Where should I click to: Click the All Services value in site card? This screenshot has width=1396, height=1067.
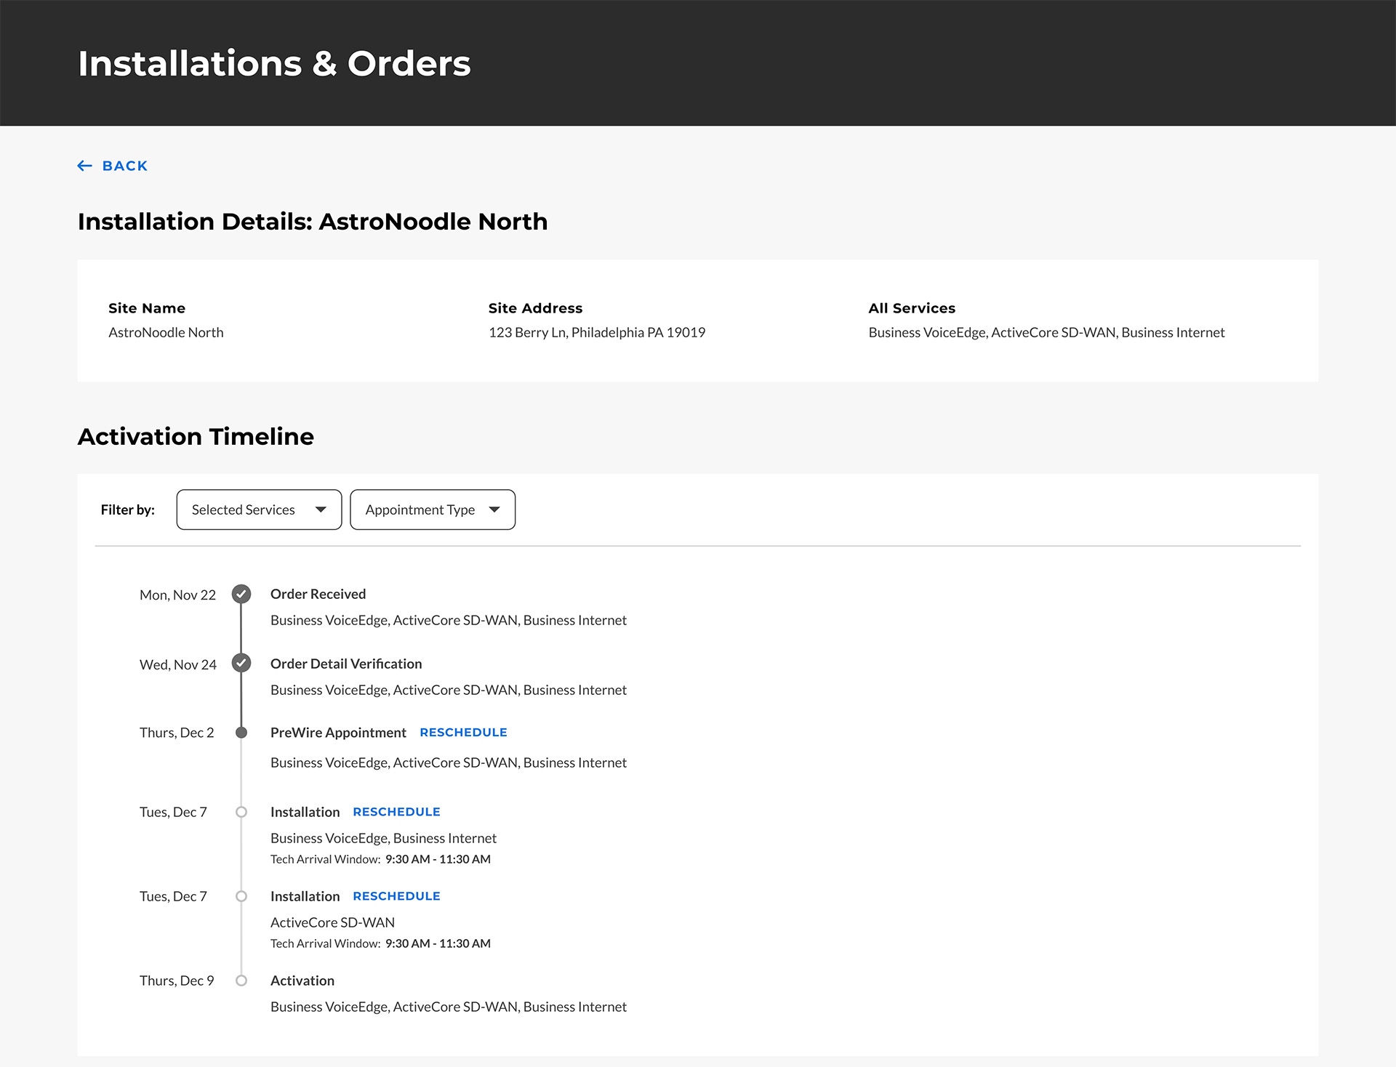click(x=1046, y=332)
